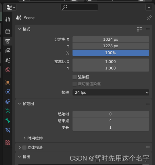Click the 100% resolution percentage slider
The width and height of the screenshot is (155, 165).
111,53
